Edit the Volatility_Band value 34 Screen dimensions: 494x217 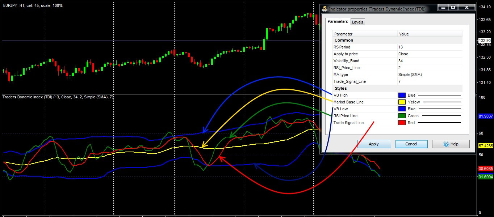[430, 61]
